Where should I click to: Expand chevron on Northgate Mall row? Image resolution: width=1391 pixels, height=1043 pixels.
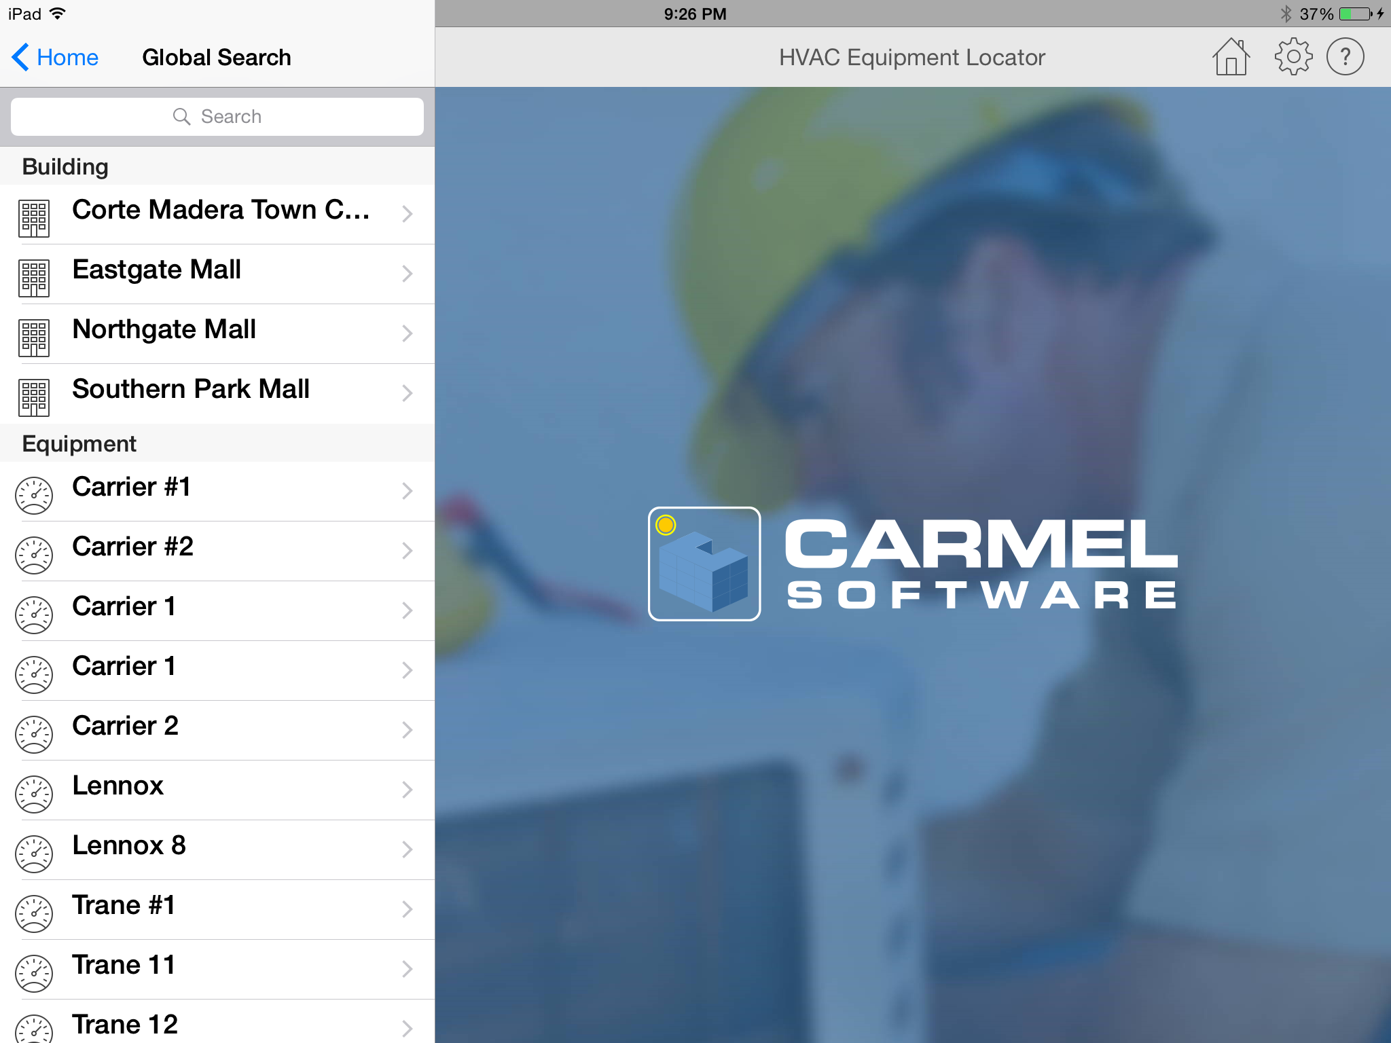[x=407, y=333]
